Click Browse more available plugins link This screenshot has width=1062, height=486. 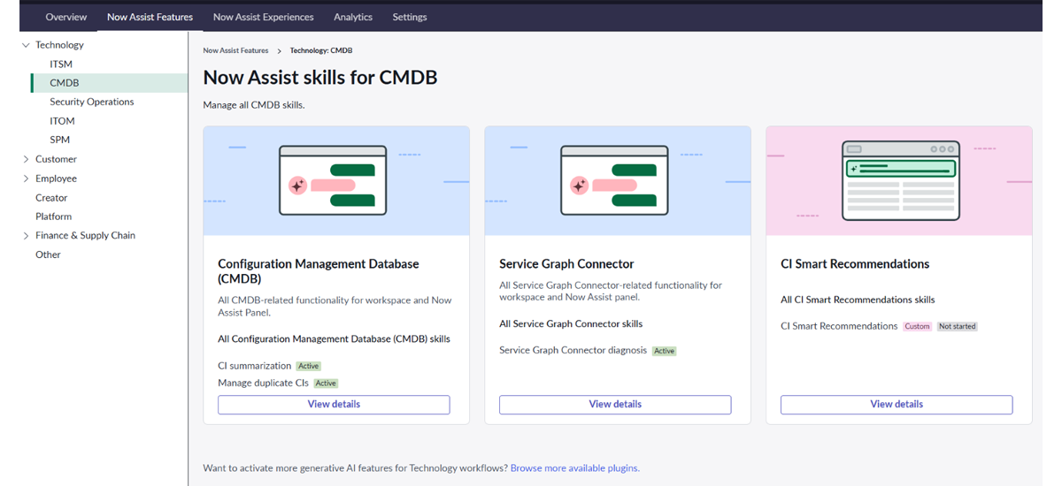tap(574, 468)
